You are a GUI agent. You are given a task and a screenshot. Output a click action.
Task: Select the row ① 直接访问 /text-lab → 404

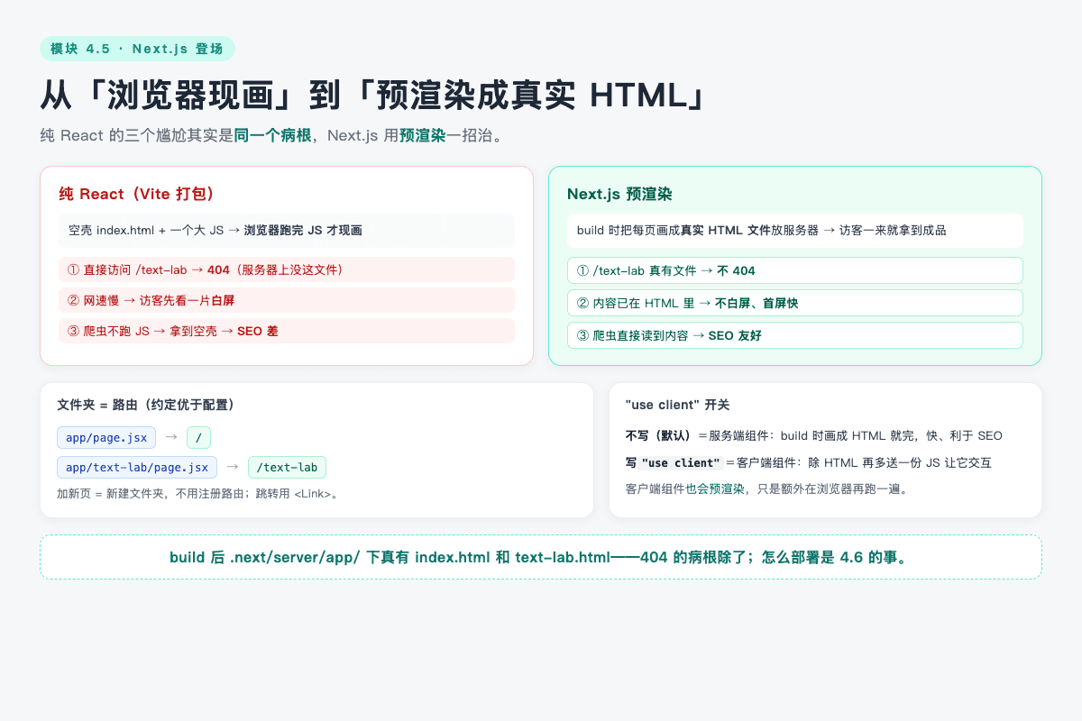pyautogui.click(x=287, y=269)
